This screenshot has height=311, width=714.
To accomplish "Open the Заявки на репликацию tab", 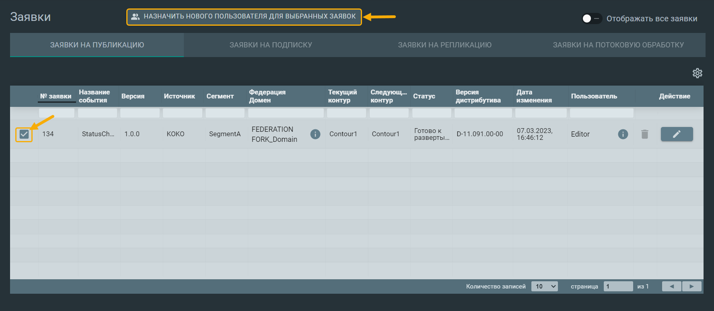I will [x=444, y=45].
